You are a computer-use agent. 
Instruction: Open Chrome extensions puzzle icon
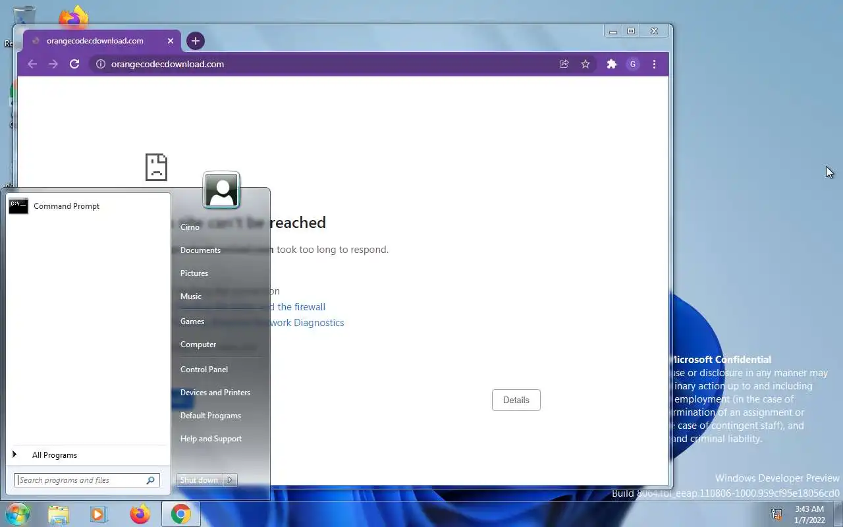point(612,64)
